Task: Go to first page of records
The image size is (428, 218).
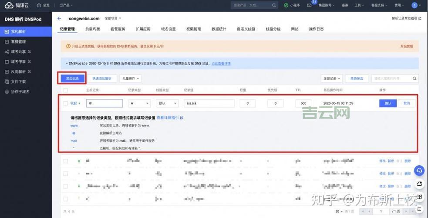Action: [x=363, y=211]
